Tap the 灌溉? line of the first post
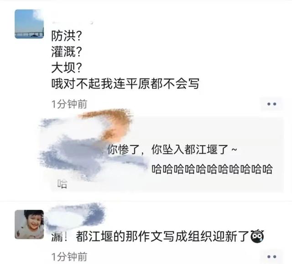The image size is (292, 264). click(67, 52)
